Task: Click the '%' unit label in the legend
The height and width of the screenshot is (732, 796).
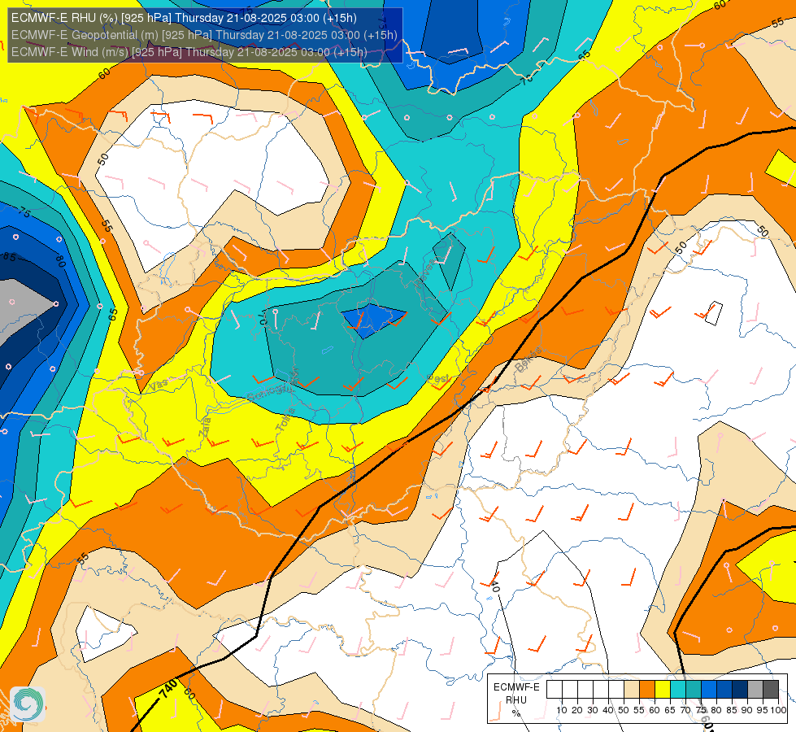Action: point(516,712)
